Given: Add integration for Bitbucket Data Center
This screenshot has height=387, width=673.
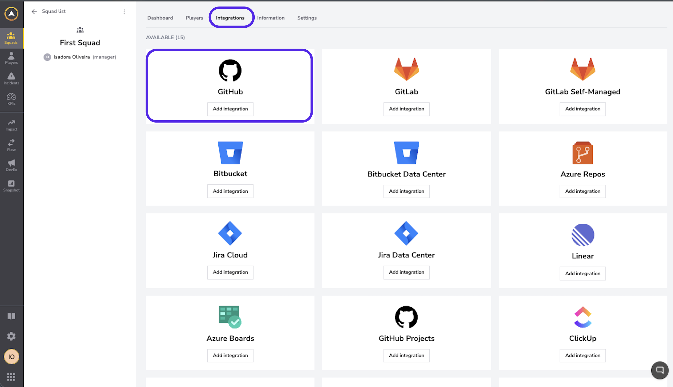Looking at the screenshot, I should coord(406,191).
